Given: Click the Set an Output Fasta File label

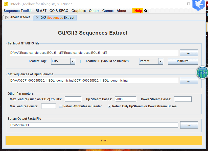Looking at the screenshot, I should [x=25, y=119].
